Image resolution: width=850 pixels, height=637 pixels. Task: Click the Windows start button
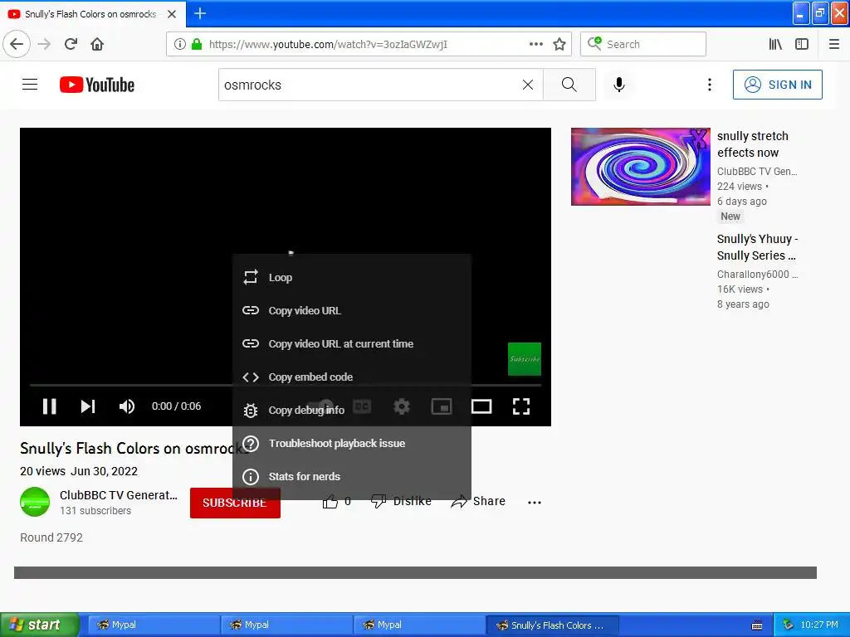[40, 625]
